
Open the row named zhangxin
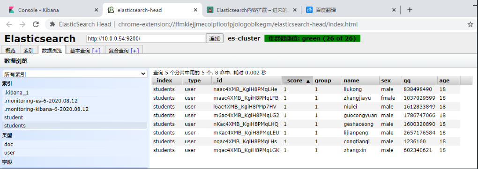click(x=306, y=150)
